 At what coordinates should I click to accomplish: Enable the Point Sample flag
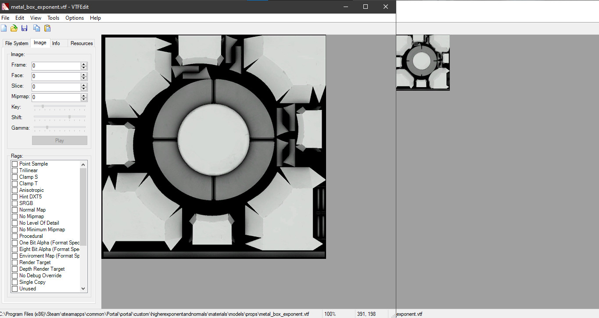point(15,164)
